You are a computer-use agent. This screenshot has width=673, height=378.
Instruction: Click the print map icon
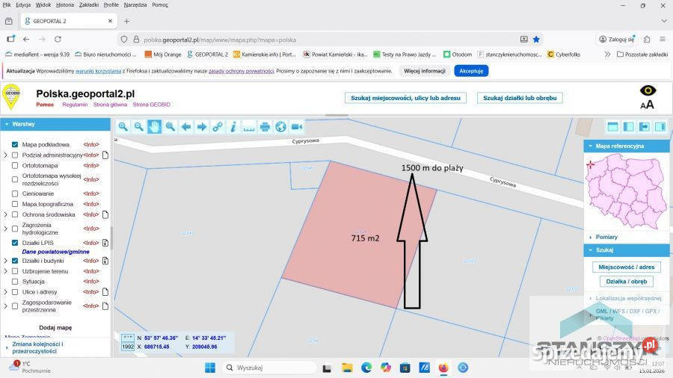point(265,126)
